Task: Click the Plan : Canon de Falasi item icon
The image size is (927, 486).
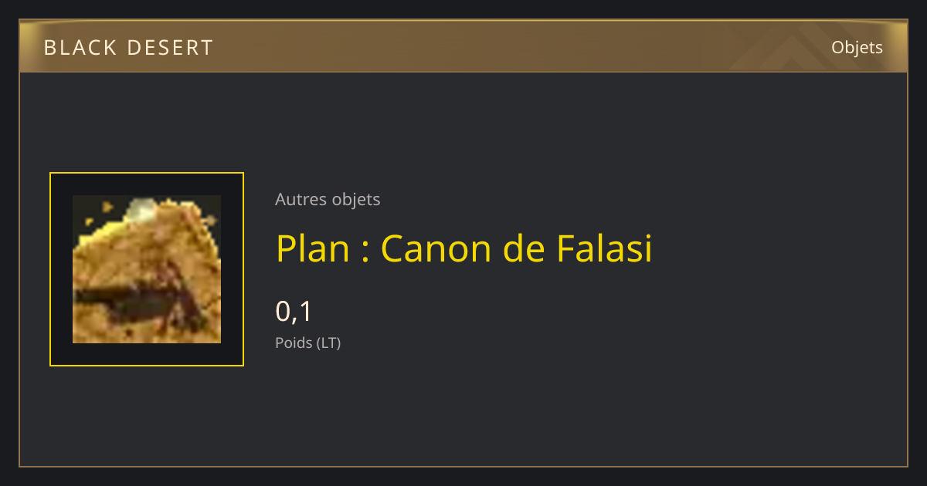Action: tap(147, 269)
